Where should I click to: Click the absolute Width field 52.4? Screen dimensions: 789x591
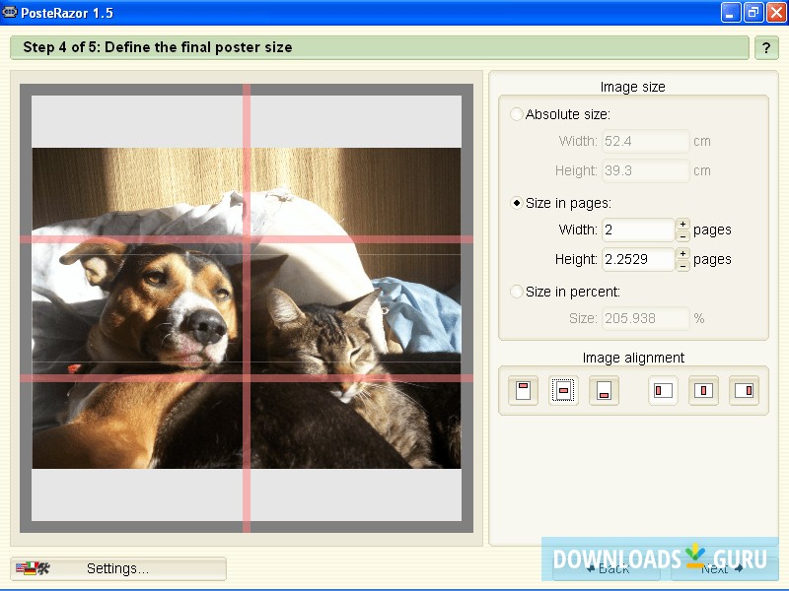645,141
